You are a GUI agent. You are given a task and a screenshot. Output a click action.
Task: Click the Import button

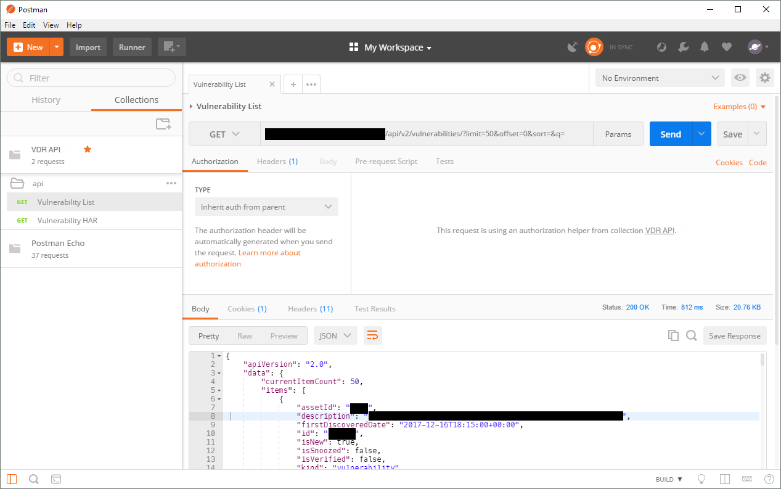coord(88,47)
